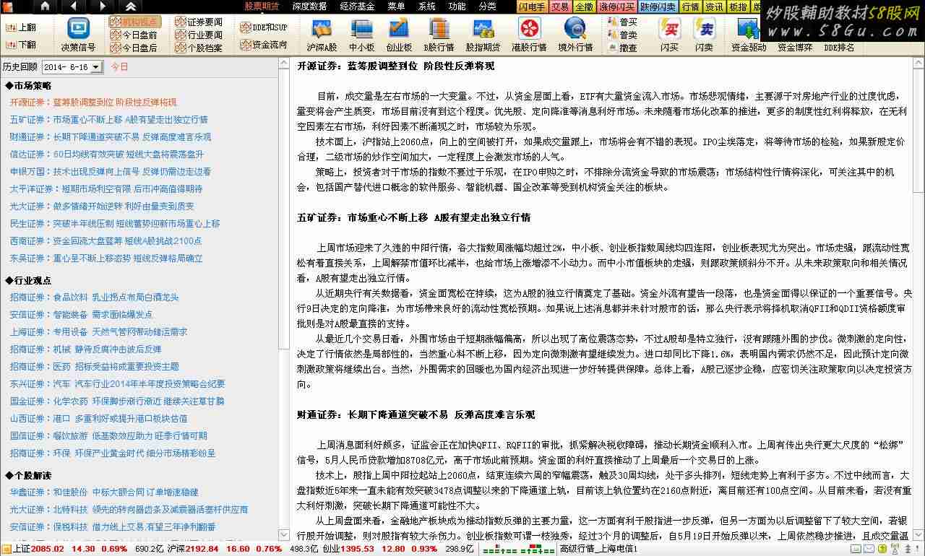Image resolution: width=925 pixels, height=556 pixels.
Task: Go forward with the right arrow icon
Action: coord(101,6)
